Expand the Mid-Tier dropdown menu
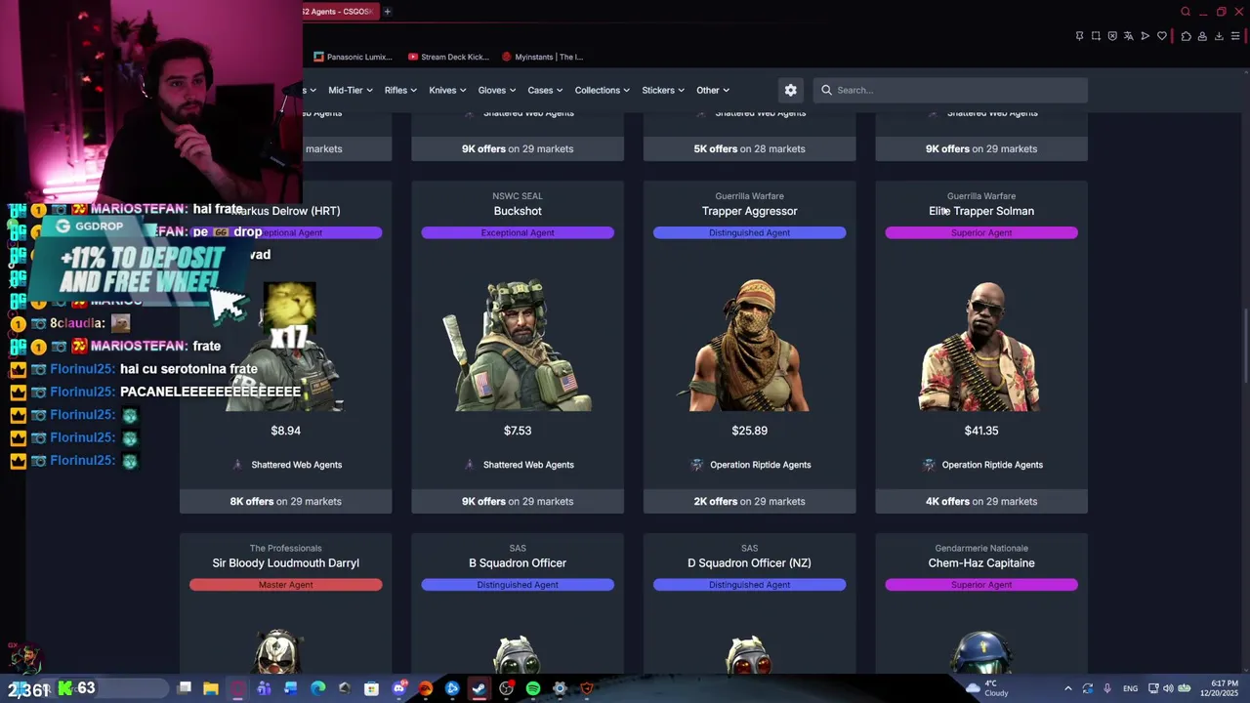The image size is (1250, 703). tap(351, 90)
